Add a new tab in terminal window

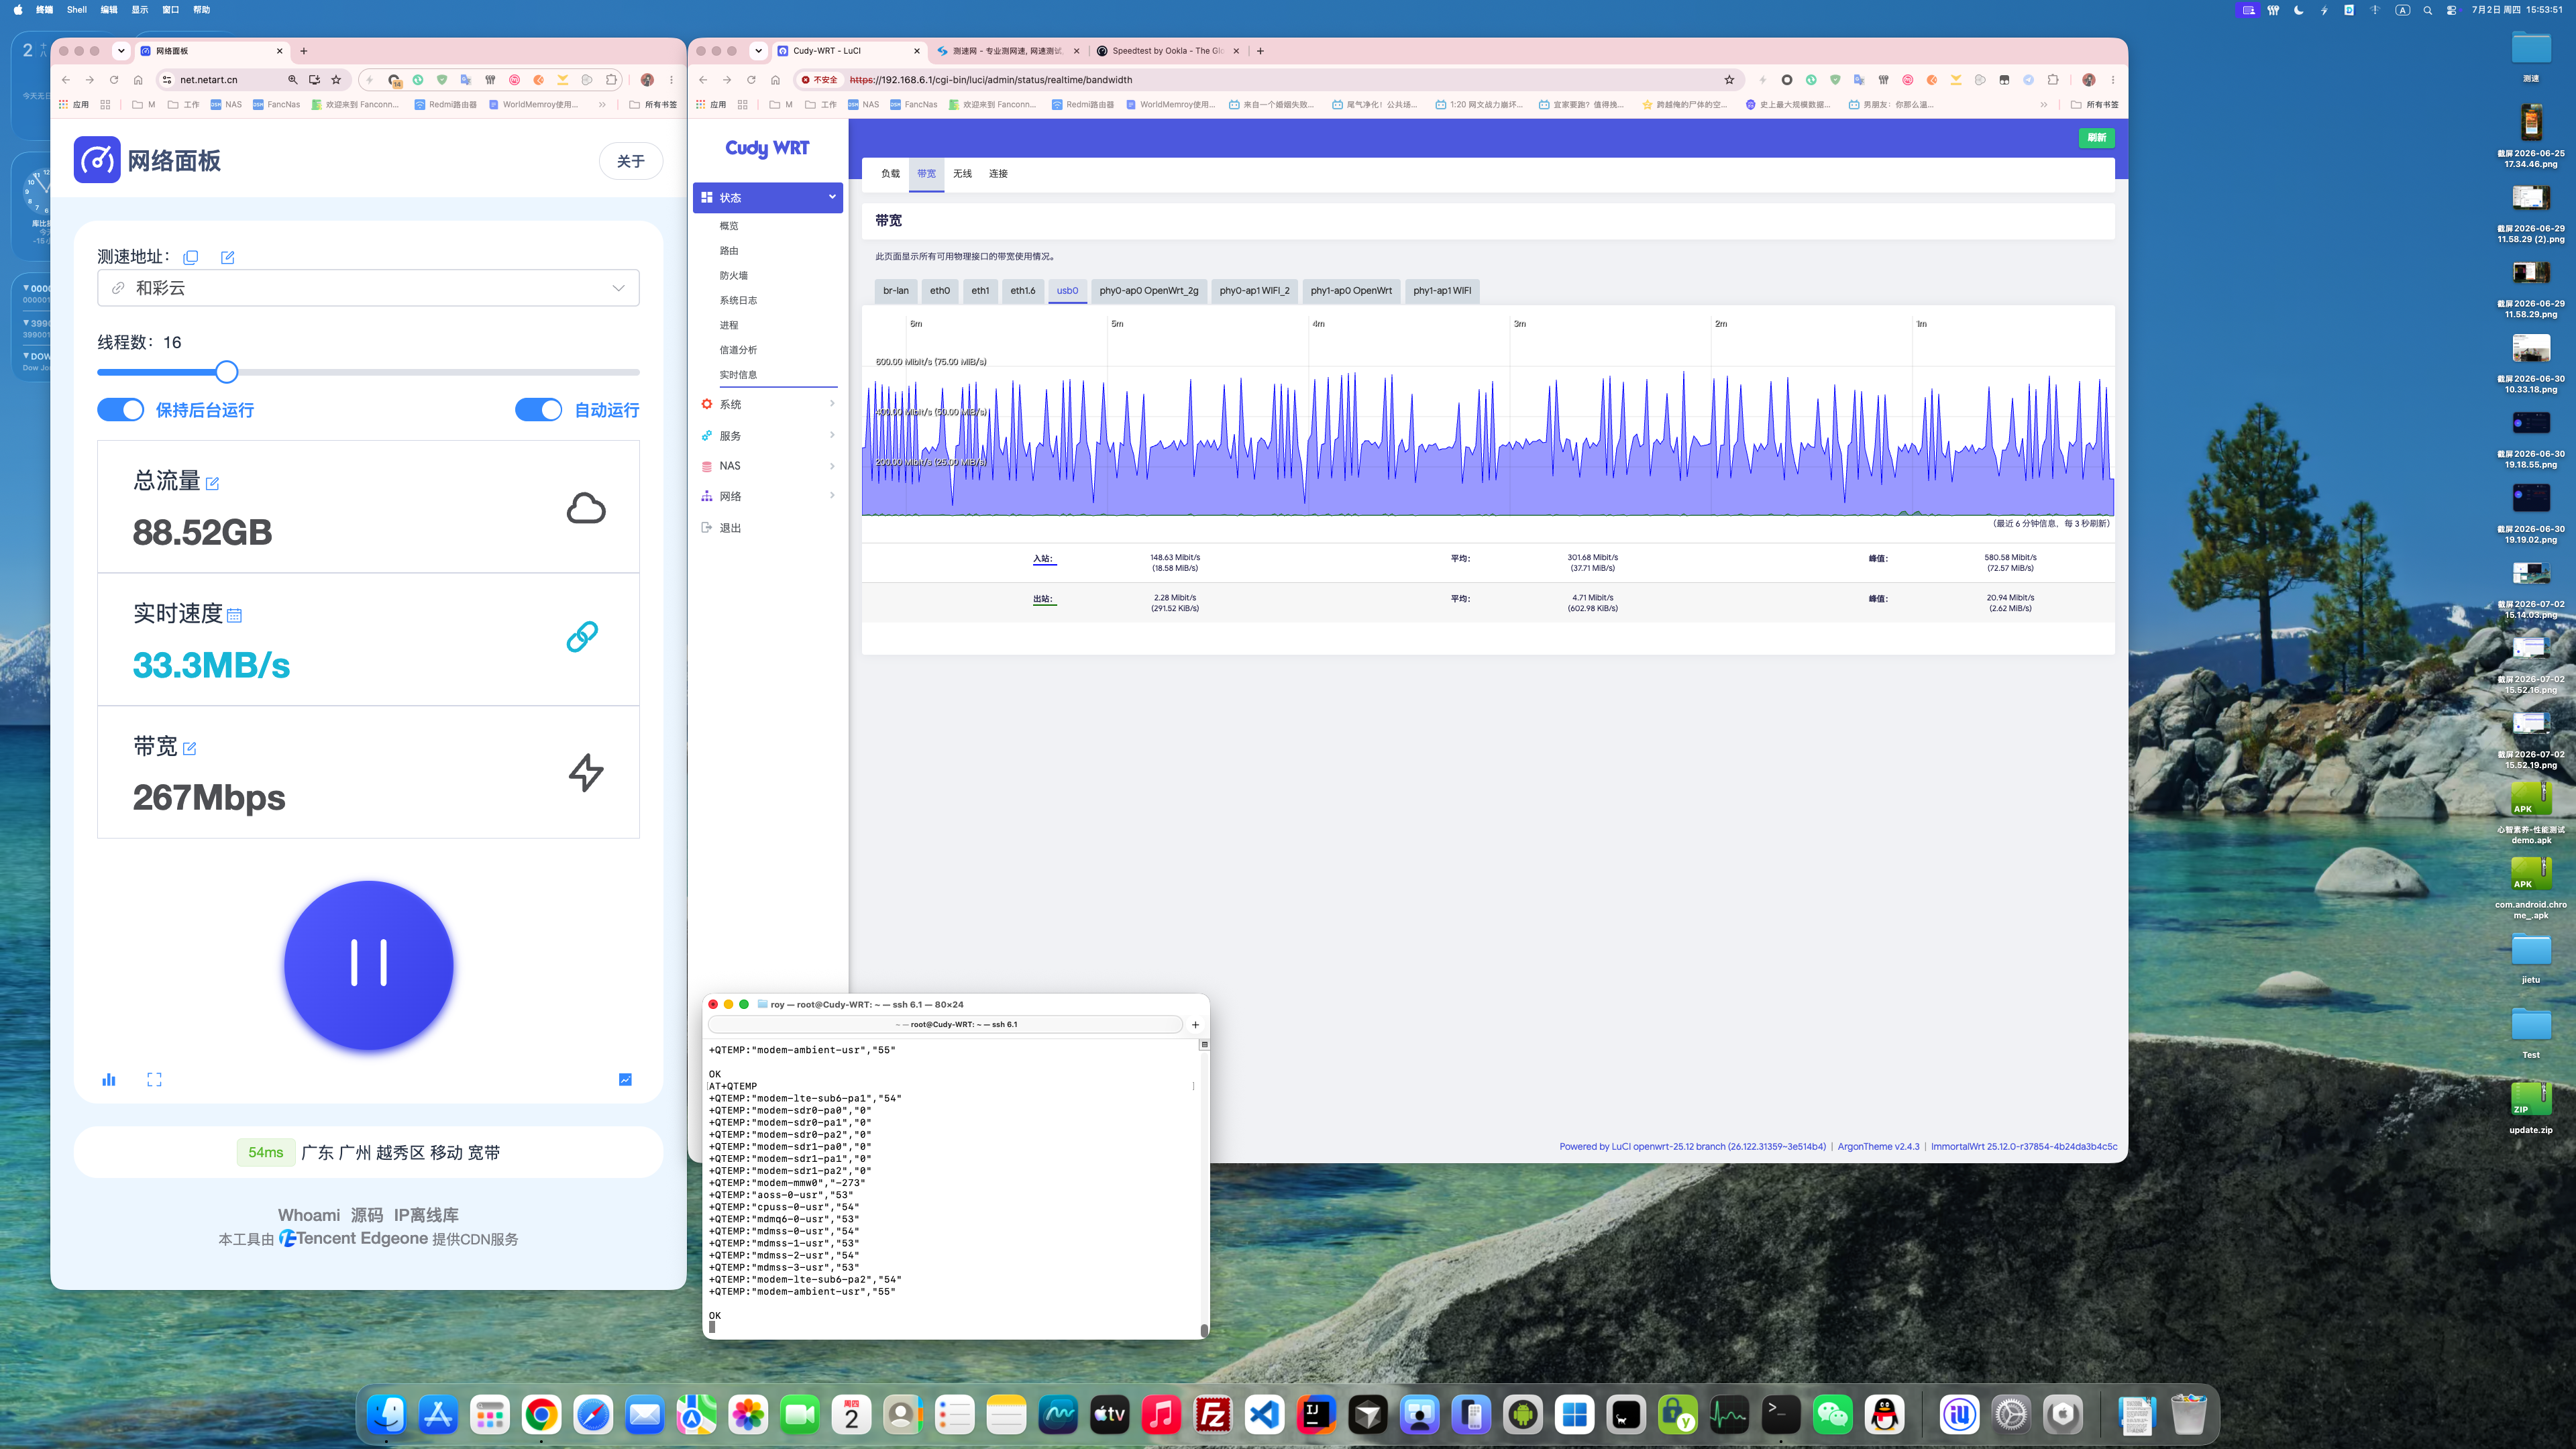pyautogui.click(x=1195, y=1024)
